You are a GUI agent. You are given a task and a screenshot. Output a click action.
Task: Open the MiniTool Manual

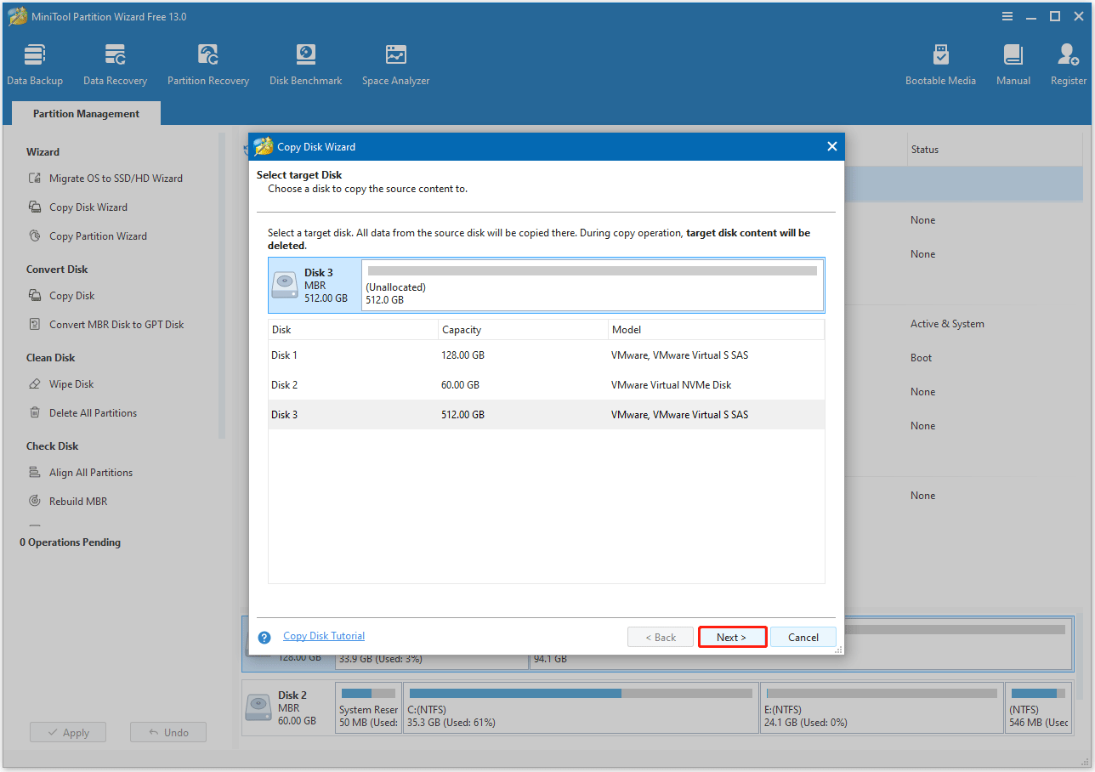[1013, 62]
